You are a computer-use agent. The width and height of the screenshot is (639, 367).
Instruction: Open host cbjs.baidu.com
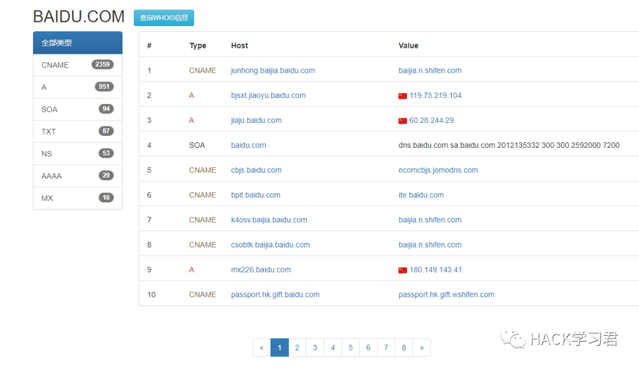(256, 170)
